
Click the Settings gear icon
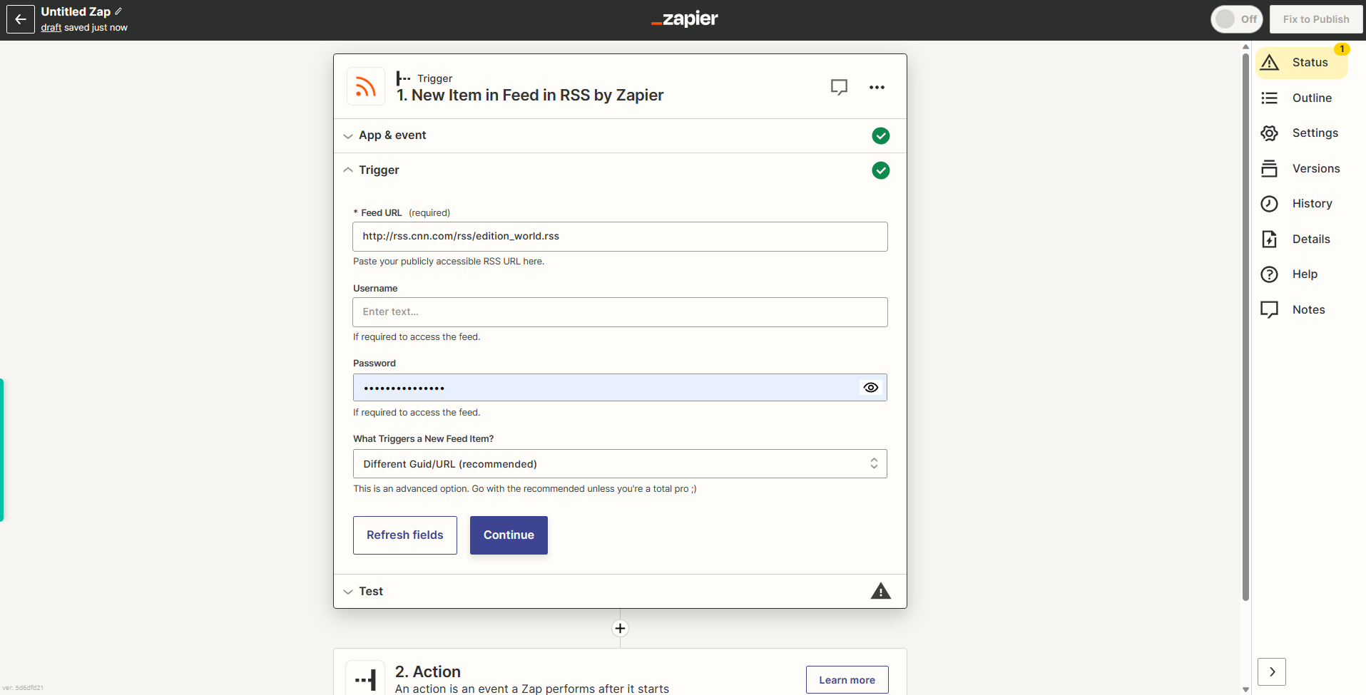[1270, 133]
